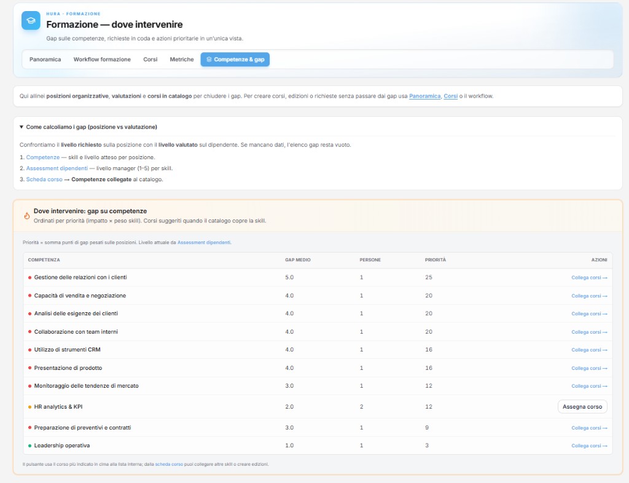Click Collega corsi for Gestione delle relazioni
This screenshot has height=483, width=629.
(x=589, y=278)
